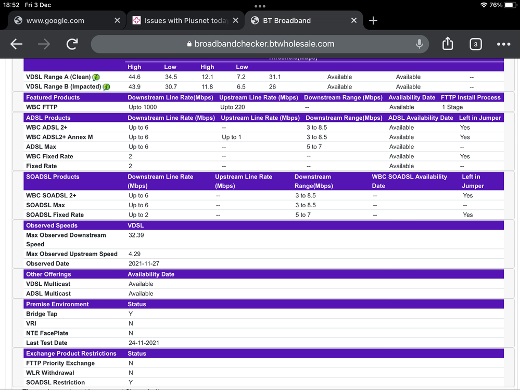Image resolution: width=520 pixels, height=390 pixels.
Task: Tap the browser back arrow
Action: click(x=17, y=44)
